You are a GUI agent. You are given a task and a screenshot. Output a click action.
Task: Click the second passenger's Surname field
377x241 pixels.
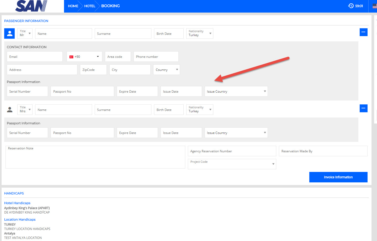123,110
